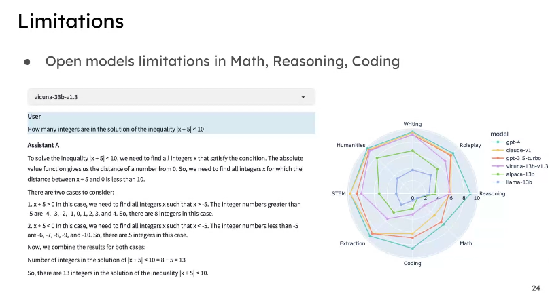This screenshot has width=550, height=295.
Task: Open the vicuna-33b-v1.3 model dropdown
Action: tap(171, 97)
